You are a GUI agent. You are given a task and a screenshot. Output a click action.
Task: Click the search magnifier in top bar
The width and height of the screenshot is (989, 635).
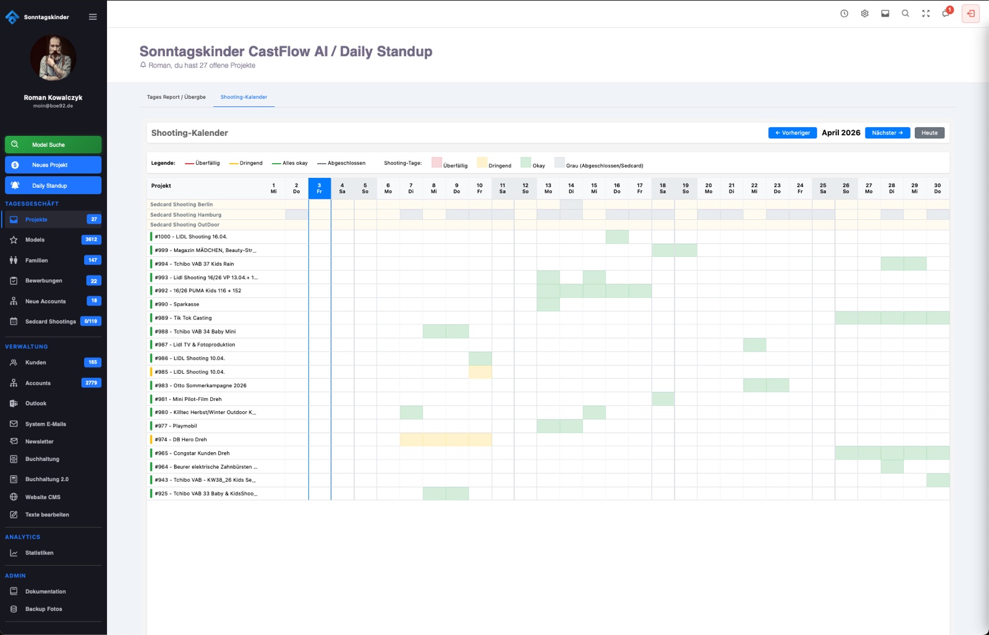pos(906,14)
